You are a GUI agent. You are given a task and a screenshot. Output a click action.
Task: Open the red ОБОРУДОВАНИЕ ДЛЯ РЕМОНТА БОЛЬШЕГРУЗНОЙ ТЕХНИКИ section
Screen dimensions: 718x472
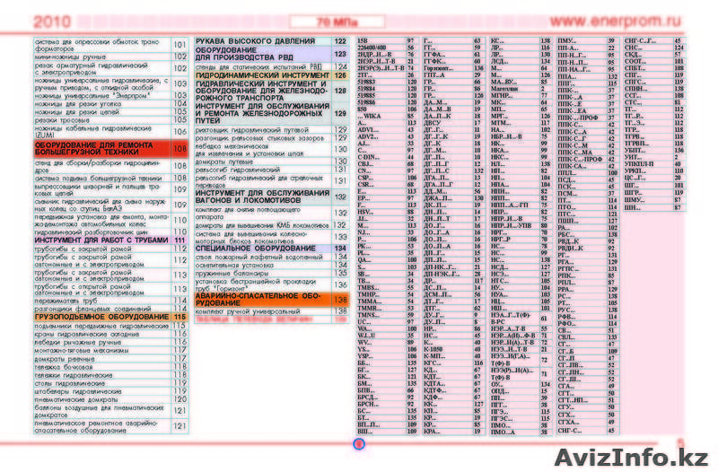(99, 148)
